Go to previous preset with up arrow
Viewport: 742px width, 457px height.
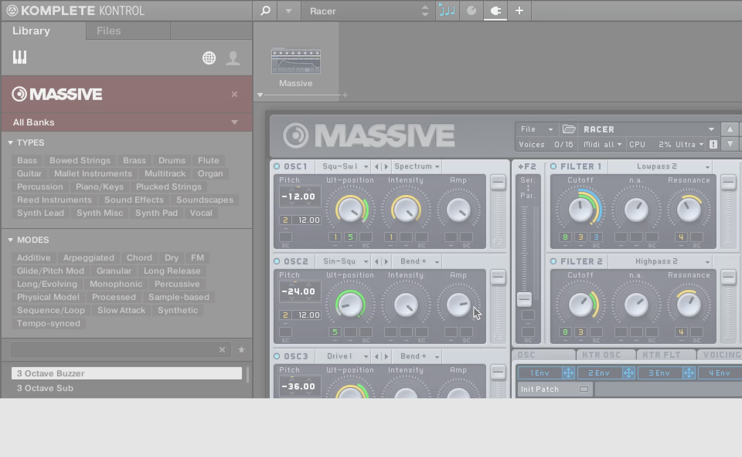pos(730,129)
